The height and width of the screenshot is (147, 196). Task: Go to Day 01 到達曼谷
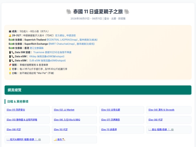click(x=16, y=110)
